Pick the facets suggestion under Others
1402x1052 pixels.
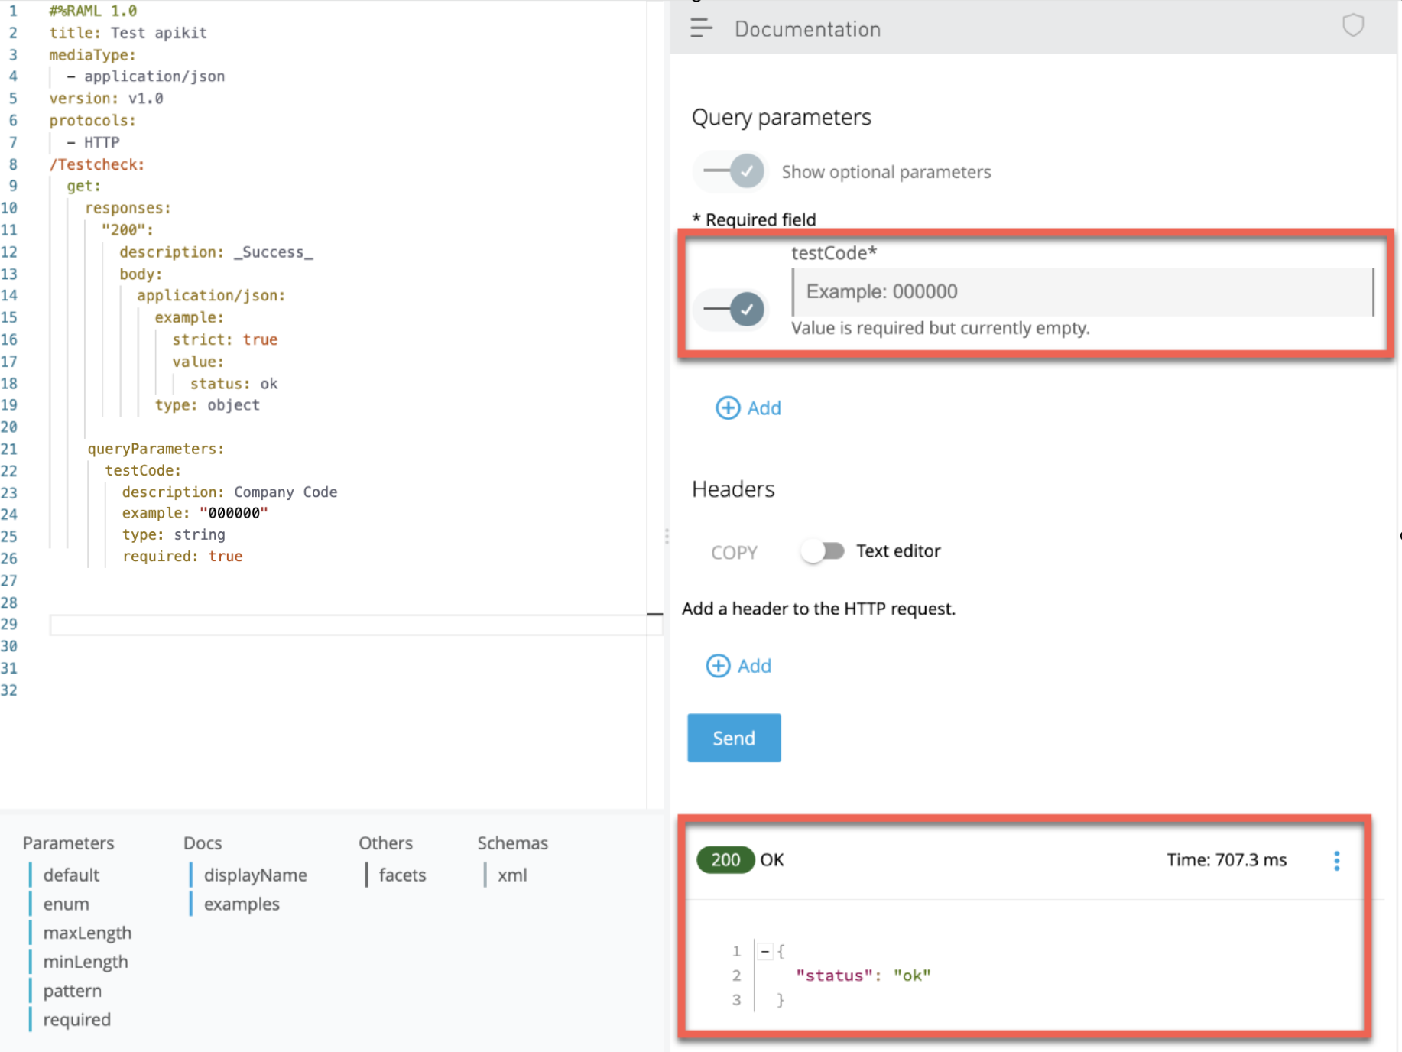[402, 875]
